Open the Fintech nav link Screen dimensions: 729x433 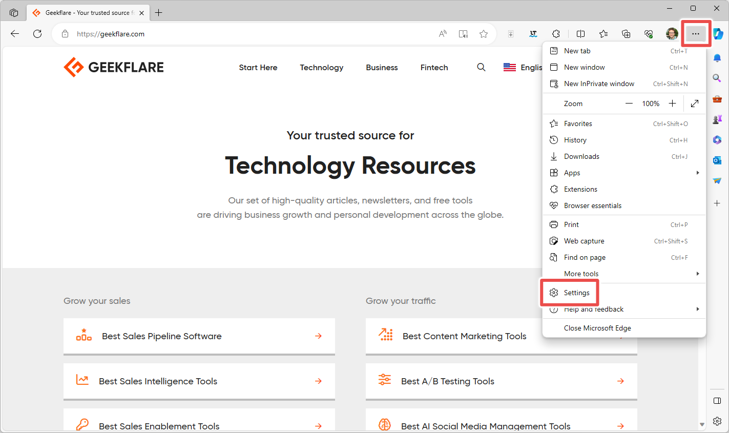434,67
